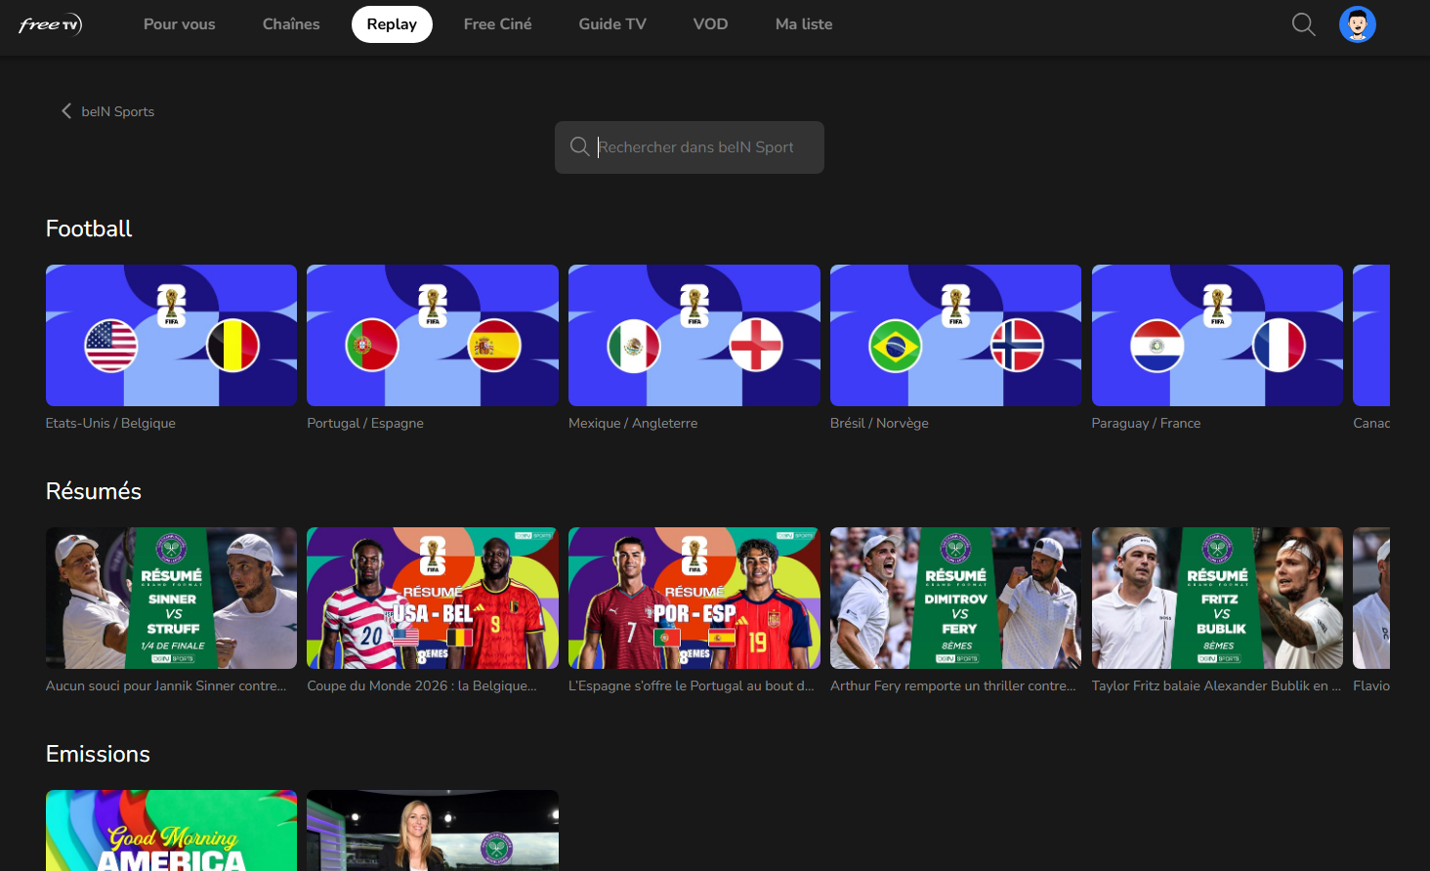Image resolution: width=1430 pixels, height=871 pixels.
Task: Switch to the Chaînes tab
Action: pyautogui.click(x=291, y=24)
